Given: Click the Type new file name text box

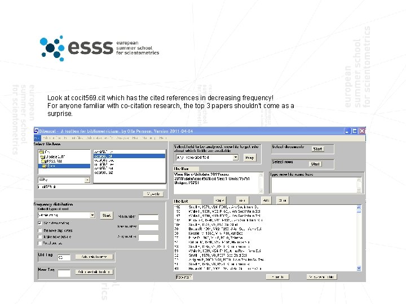Looking at the screenshot, I should (x=314, y=185).
